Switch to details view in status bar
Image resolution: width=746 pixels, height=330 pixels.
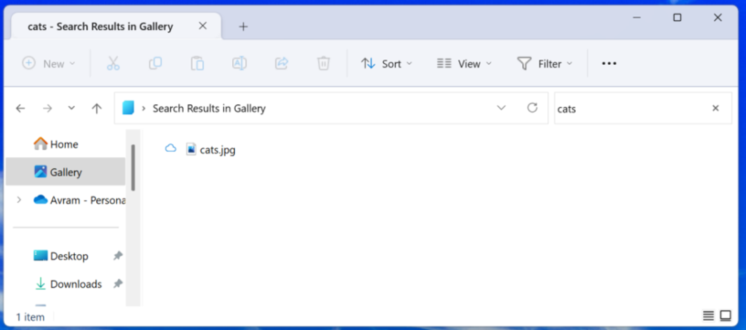(x=708, y=316)
